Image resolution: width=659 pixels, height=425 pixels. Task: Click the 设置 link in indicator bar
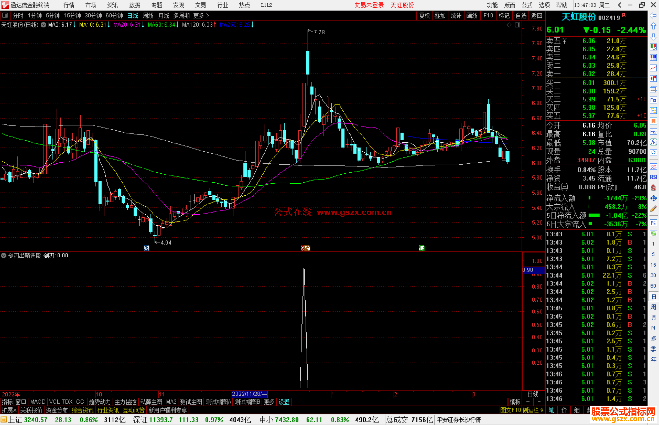tap(284, 402)
